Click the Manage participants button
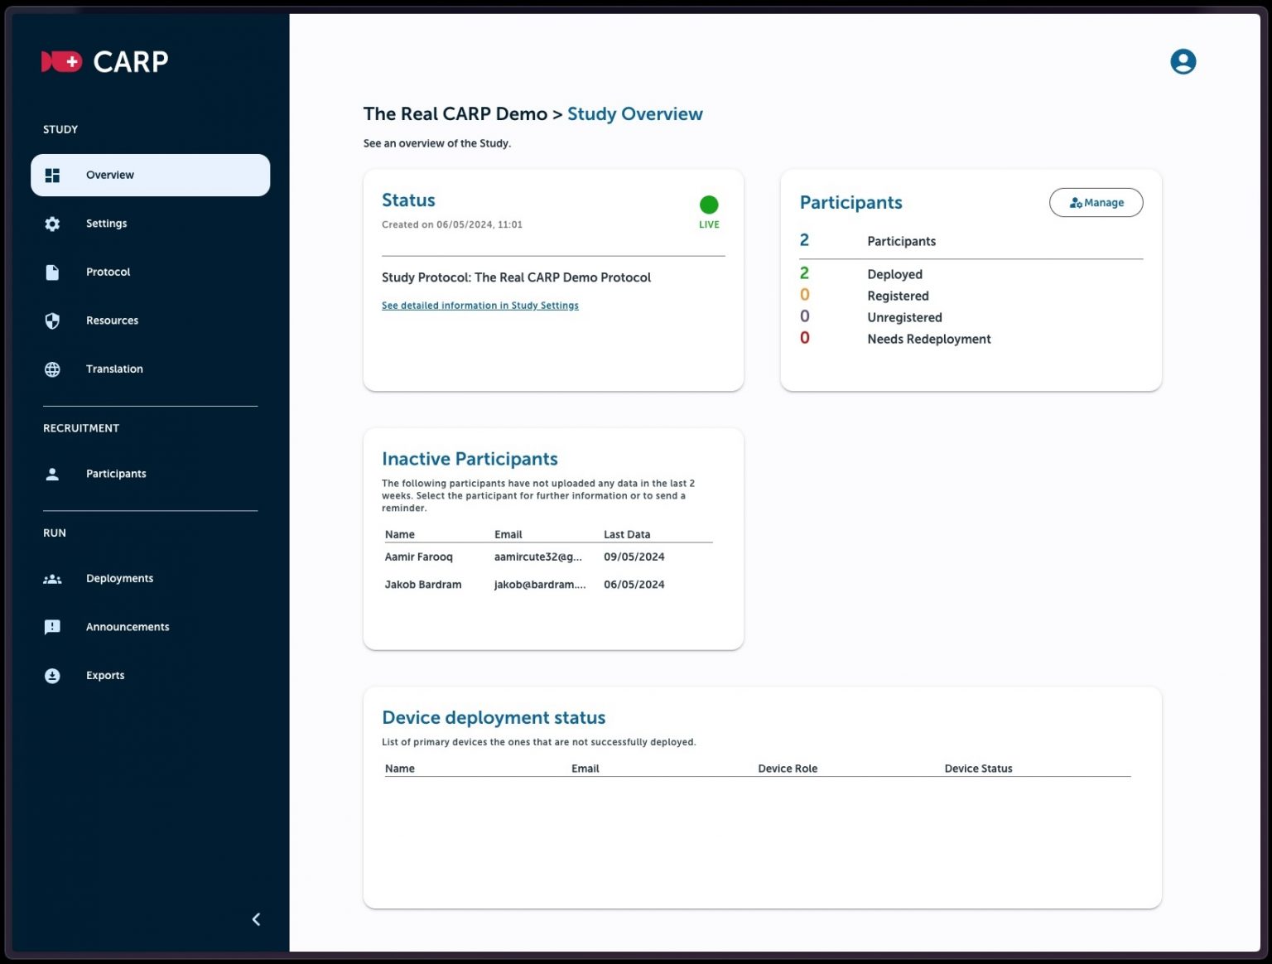This screenshot has height=964, width=1272. (x=1096, y=202)
